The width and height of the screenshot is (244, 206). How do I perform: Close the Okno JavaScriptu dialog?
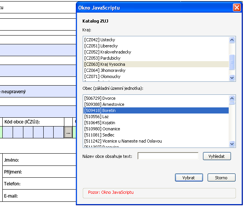coord(237,7)
